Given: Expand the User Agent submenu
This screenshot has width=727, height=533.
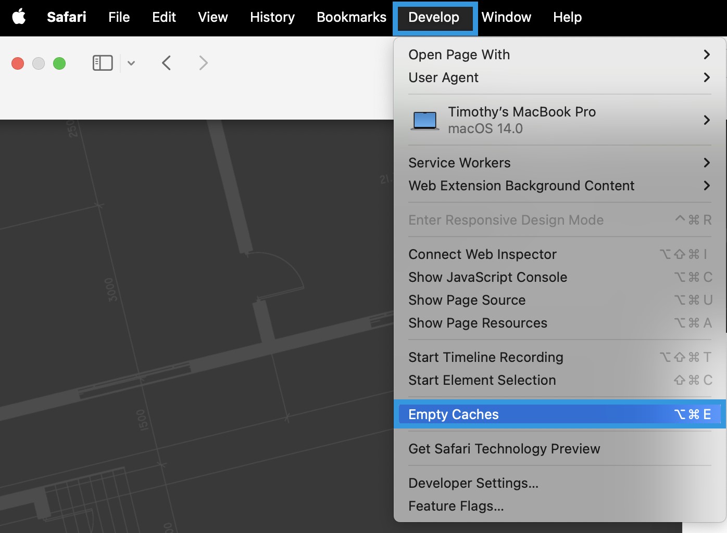Looking at the screenshot, I should tap(560, 77).
